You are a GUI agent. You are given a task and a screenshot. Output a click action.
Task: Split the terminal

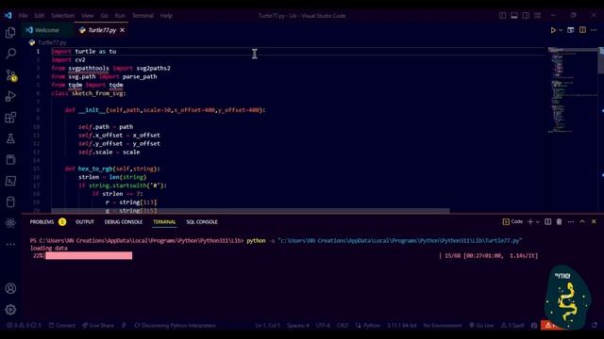coord(547,222)
